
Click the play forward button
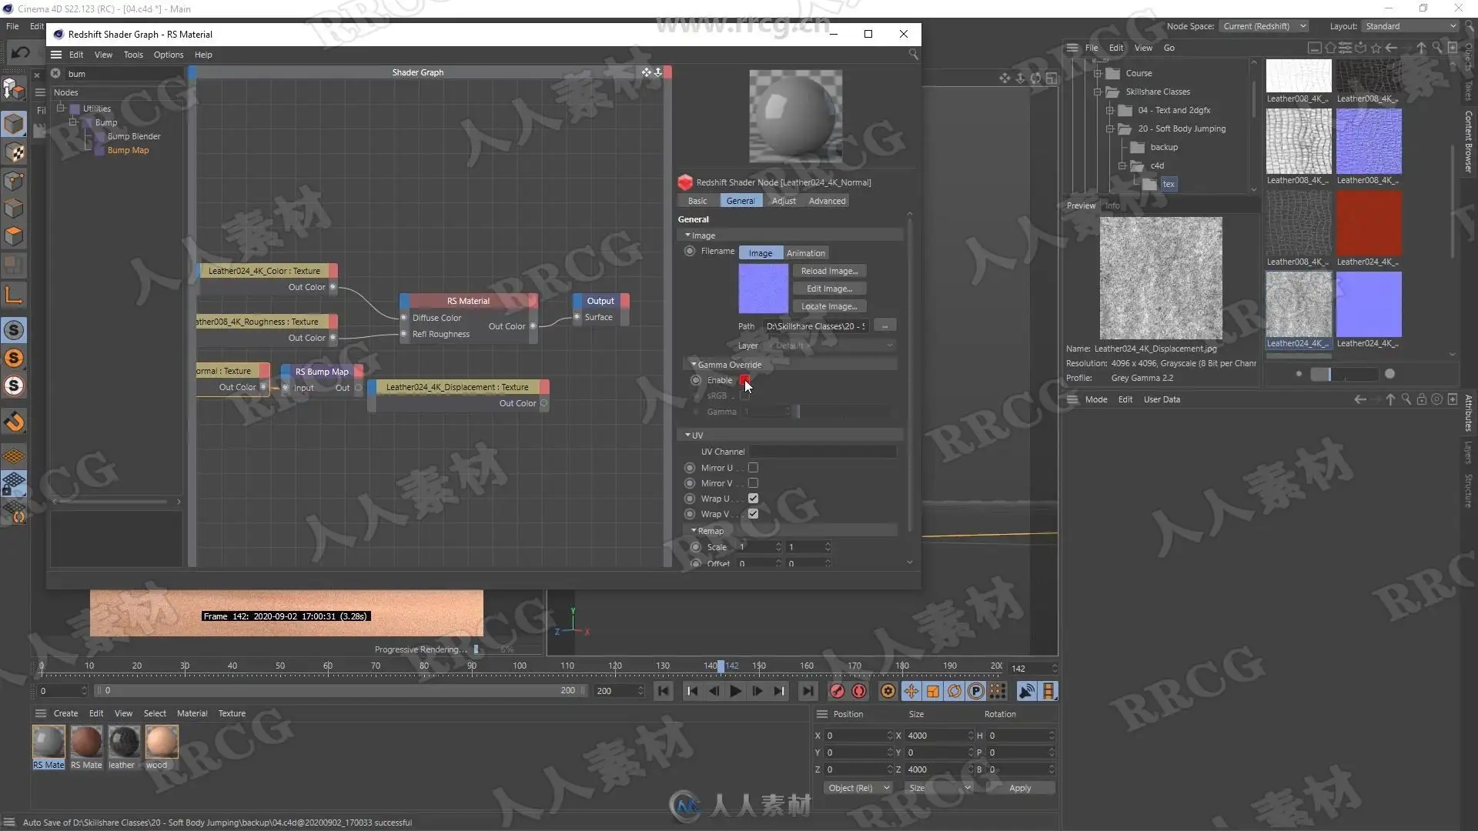coord(735,691)
